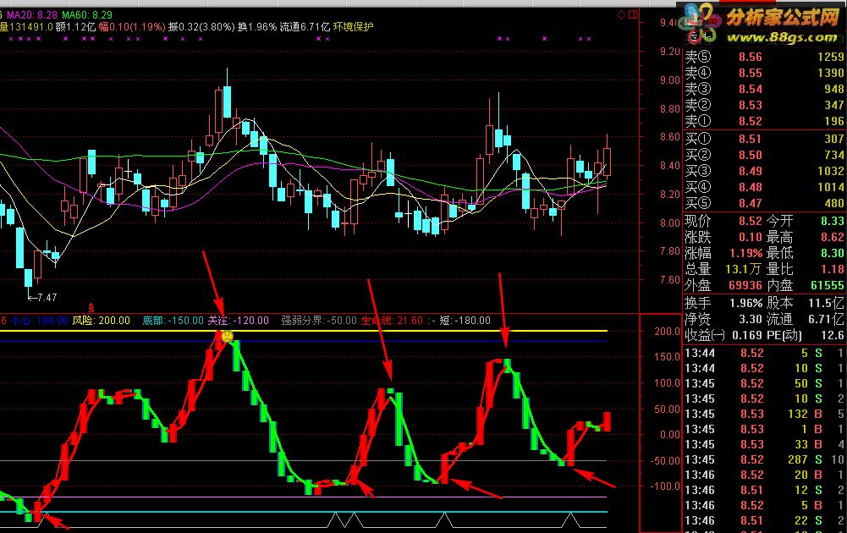Click buy level 买① at price 8.51
This screenshot has width=847, height=533.
click(764, 139)
